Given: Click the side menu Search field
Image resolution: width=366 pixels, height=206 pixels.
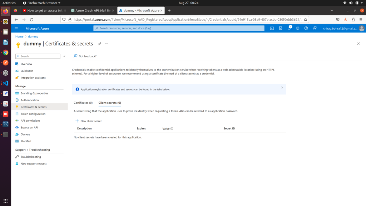Looking at the screenshot, I should (x=38, y=56).
